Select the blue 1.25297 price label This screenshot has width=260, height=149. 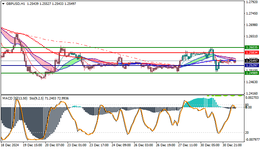click(252, 65)
